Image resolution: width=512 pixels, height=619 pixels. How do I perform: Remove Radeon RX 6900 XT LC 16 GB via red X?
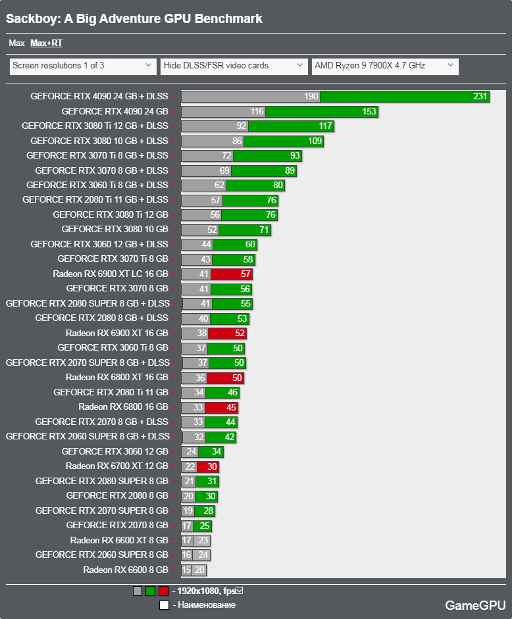173,274
